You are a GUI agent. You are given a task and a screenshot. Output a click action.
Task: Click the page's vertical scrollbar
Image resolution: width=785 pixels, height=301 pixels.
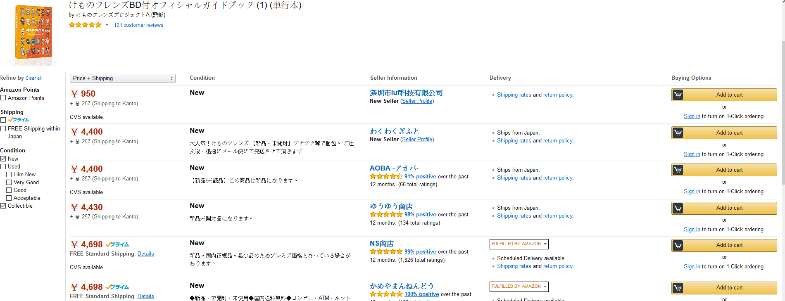tap(783, 112)
